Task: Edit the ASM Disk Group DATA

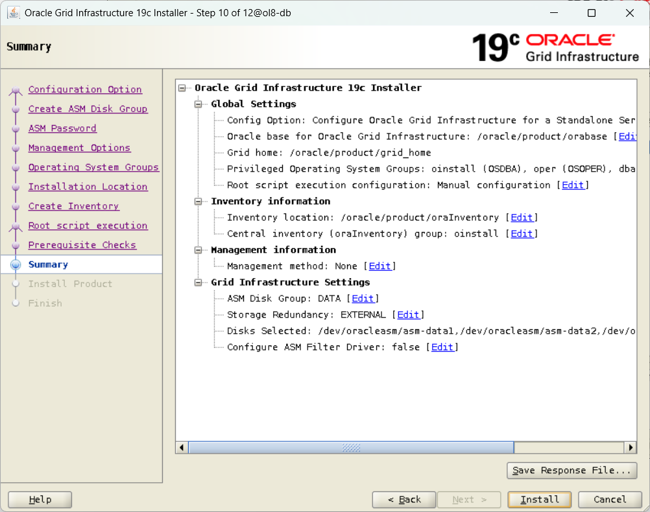Action: 363,299
